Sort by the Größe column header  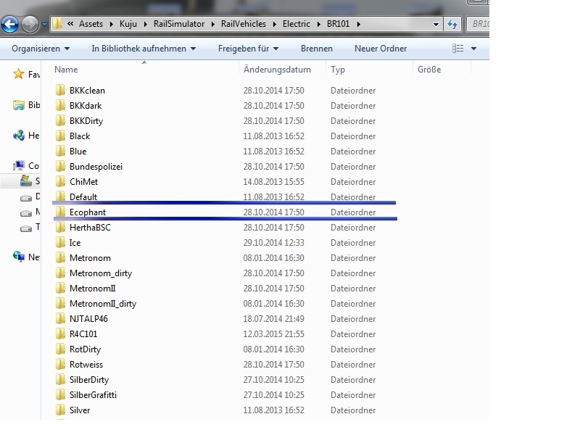(x=429, y=70)
